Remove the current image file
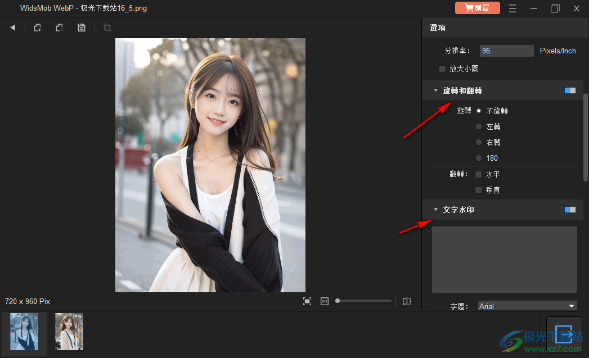 click(x=60, y=28)
